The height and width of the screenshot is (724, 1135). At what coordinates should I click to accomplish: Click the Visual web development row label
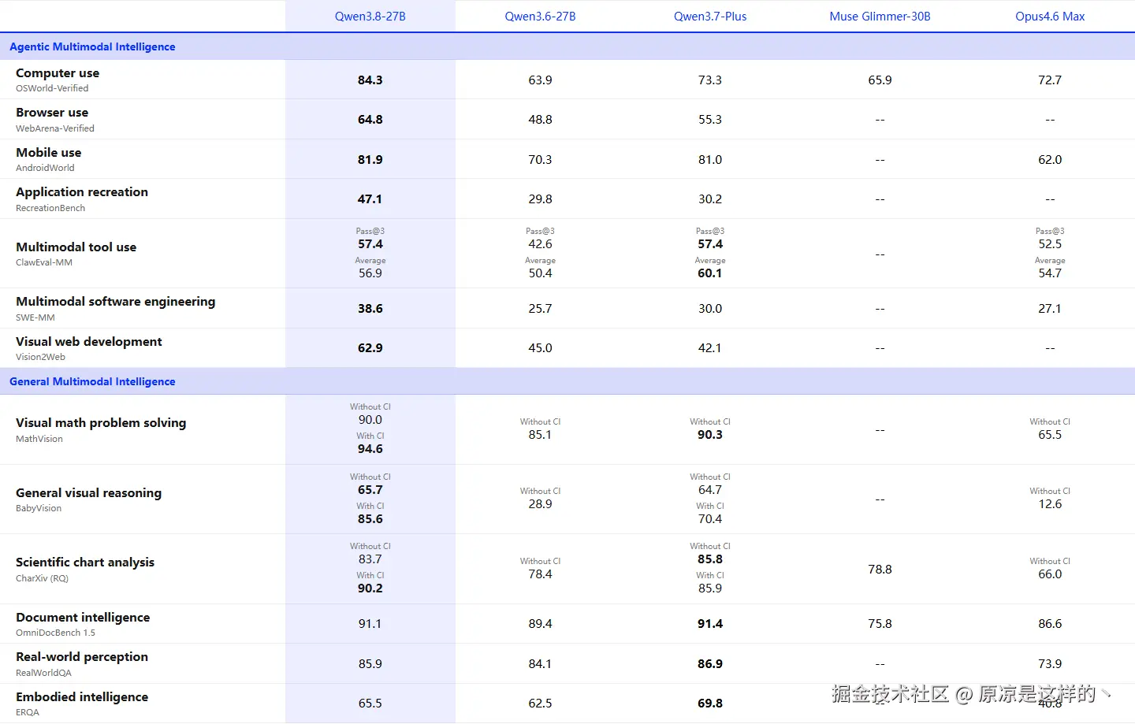[89, 342]
